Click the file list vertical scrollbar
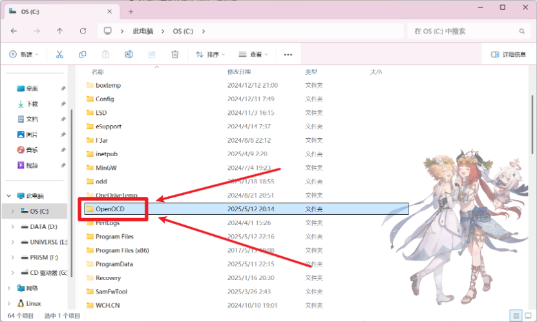The image size is (537, 322). pyautogui.click(x=533, y=125)
